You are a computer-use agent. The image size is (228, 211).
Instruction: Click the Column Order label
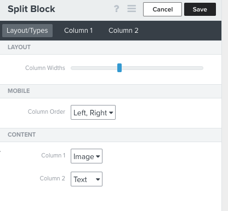47,112
